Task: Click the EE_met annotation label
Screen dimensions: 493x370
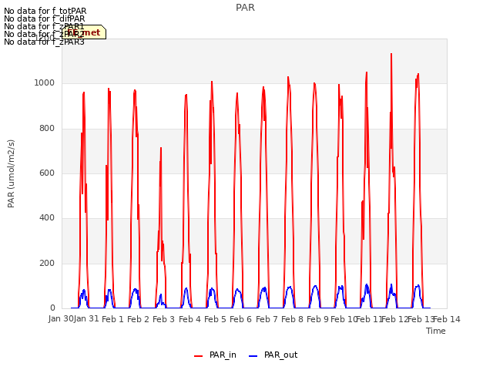Action: (x=84, y=32)
